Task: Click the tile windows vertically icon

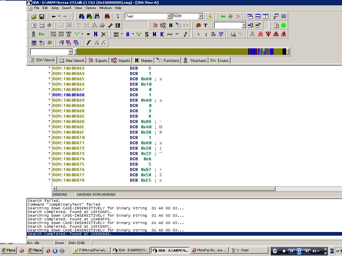Action: pos(266,17)
